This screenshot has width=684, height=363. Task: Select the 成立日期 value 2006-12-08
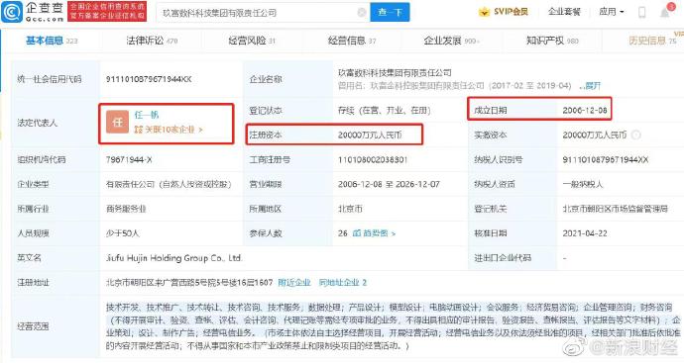585,110
